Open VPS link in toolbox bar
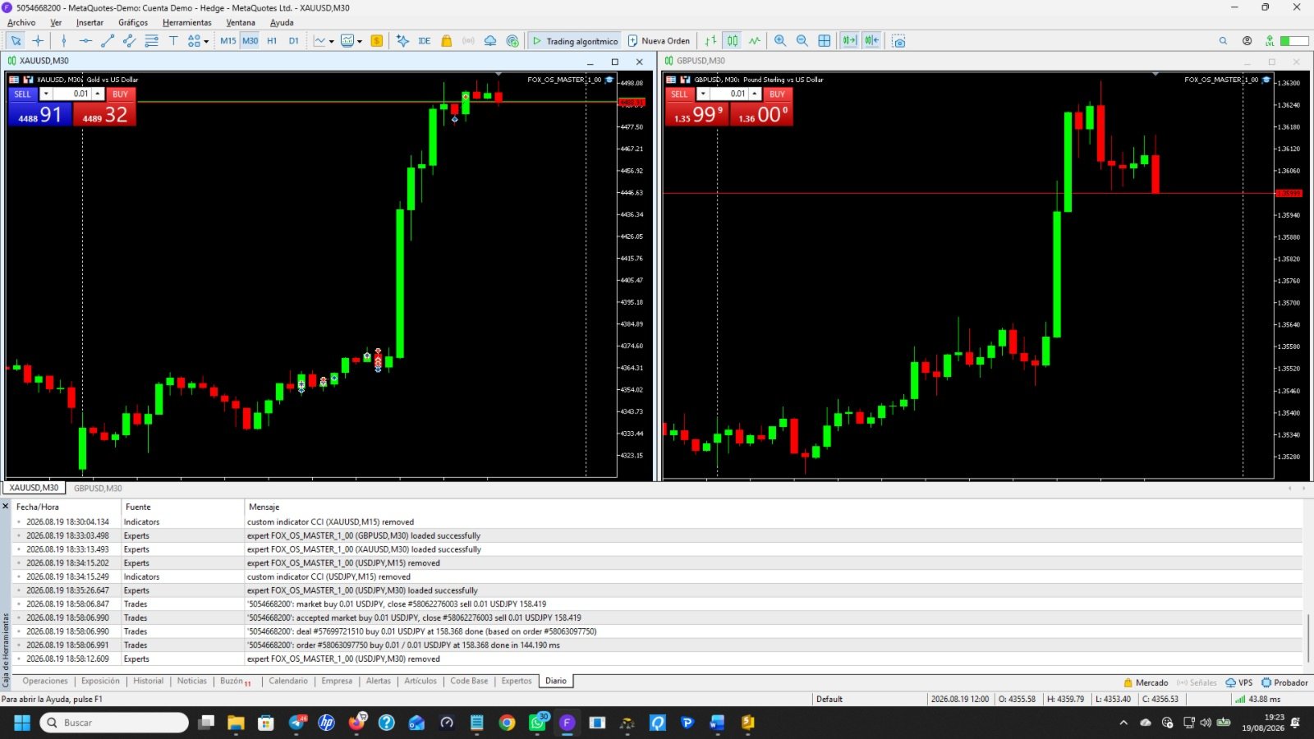Viewport: 1314px width, 739px height. (x=1239, y=682)
